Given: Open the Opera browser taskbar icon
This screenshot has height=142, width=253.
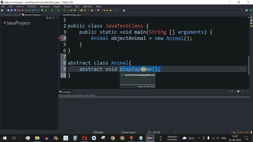Looking at the screenshot, I should (84, 138).
